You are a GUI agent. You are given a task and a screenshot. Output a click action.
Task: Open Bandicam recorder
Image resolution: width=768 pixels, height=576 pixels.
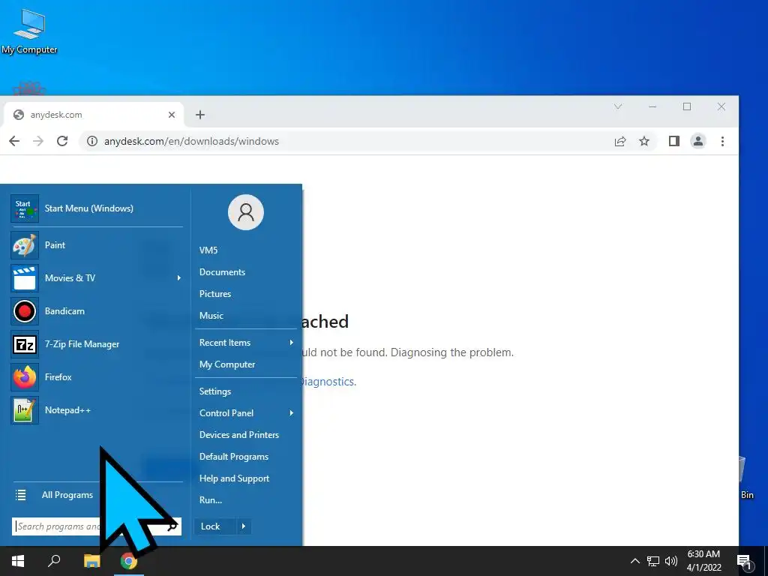[97, 311]
